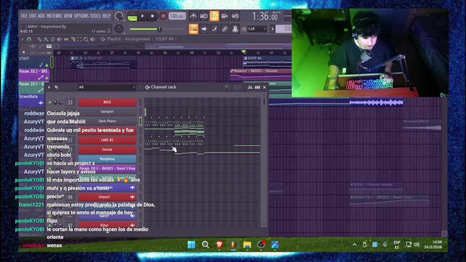Toggle mute LED of BASS channel
The image size is (466, 262).
pos(50,103)
